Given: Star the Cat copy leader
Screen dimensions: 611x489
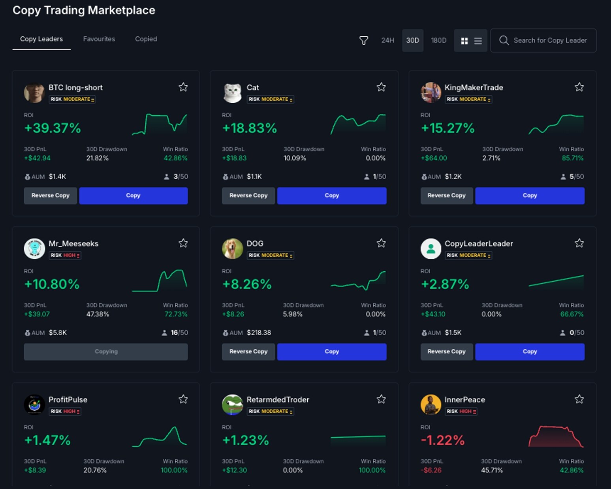Looking at the screenshot, I should [381, 87].
